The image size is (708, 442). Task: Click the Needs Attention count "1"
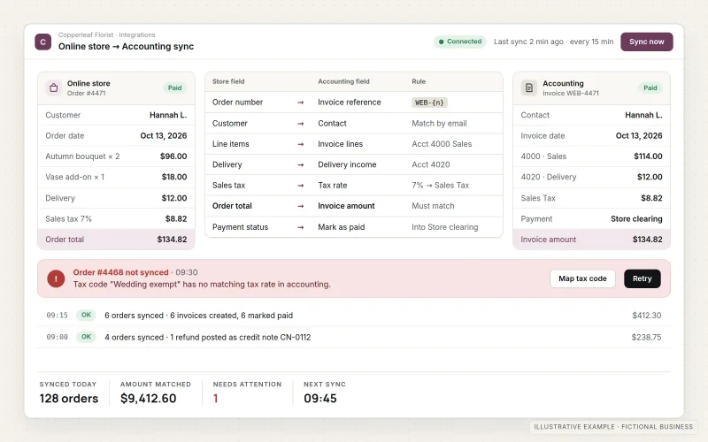(215, 399)
